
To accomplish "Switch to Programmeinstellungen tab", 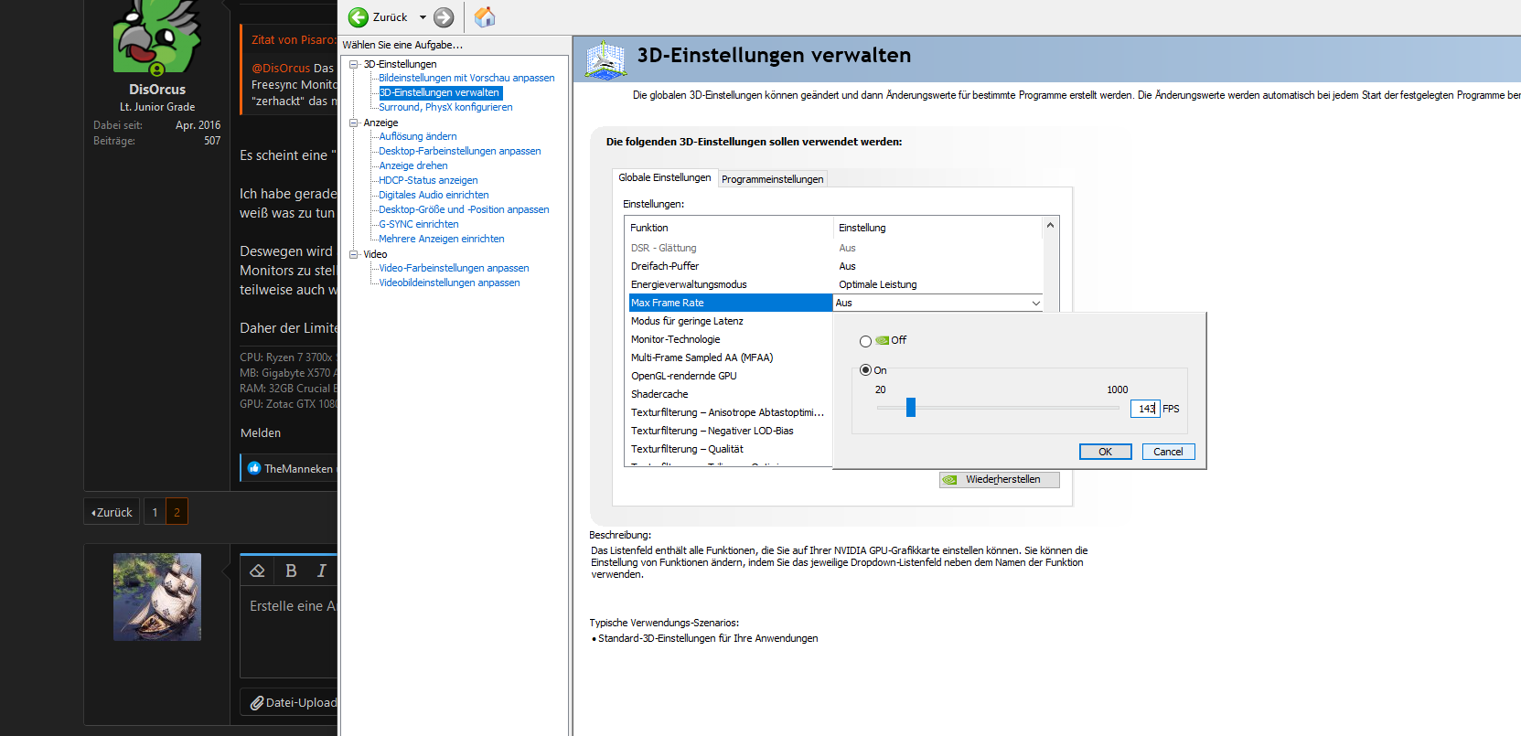I will click(x=773, y=179).
